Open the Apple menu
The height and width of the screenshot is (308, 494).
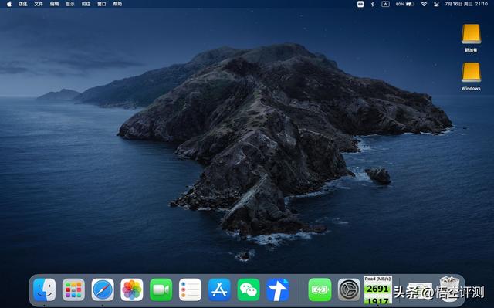9,4
